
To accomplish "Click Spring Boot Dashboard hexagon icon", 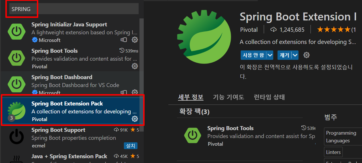I will [16, 84].
